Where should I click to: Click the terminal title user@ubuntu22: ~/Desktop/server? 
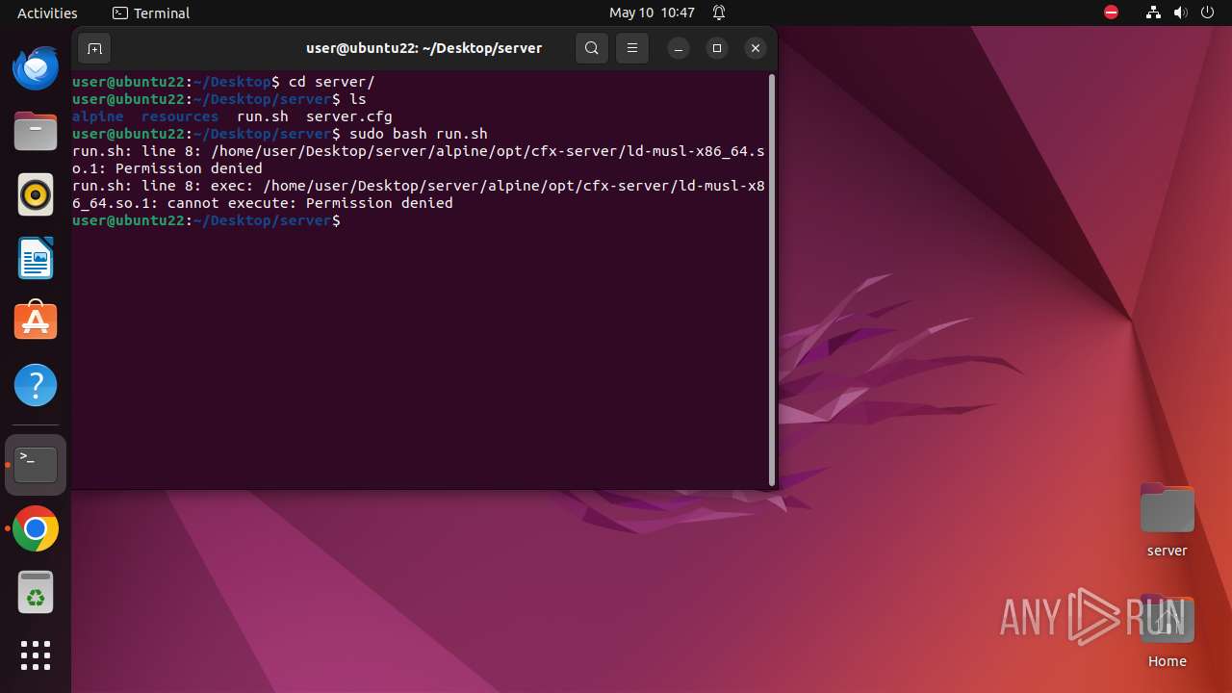tap(423, 48)
